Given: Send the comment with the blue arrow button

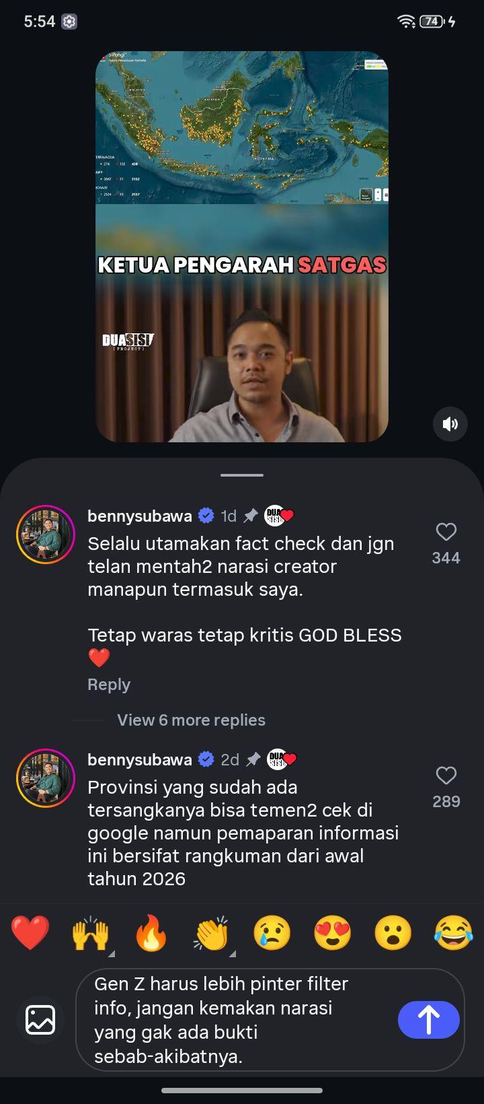Looking at the screenshot, I should click(x=429, y=1019).
